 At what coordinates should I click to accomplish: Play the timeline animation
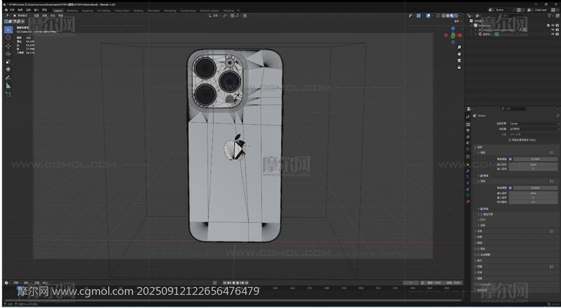pos(238,283)
